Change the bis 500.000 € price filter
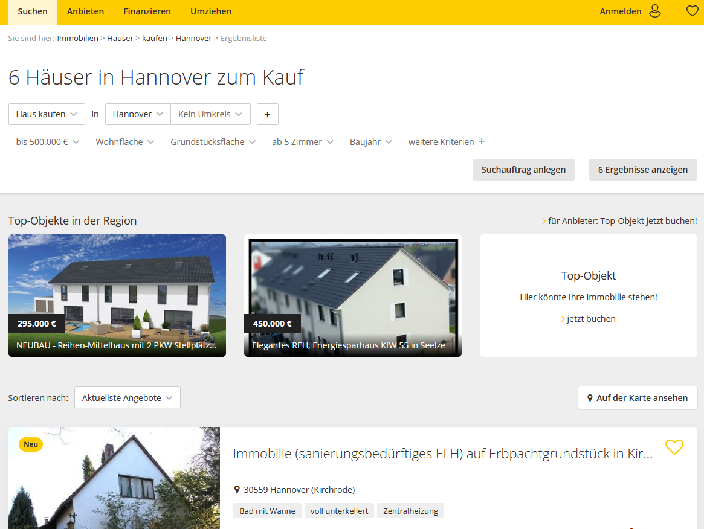The image size is (704, 529). [48, 142]
